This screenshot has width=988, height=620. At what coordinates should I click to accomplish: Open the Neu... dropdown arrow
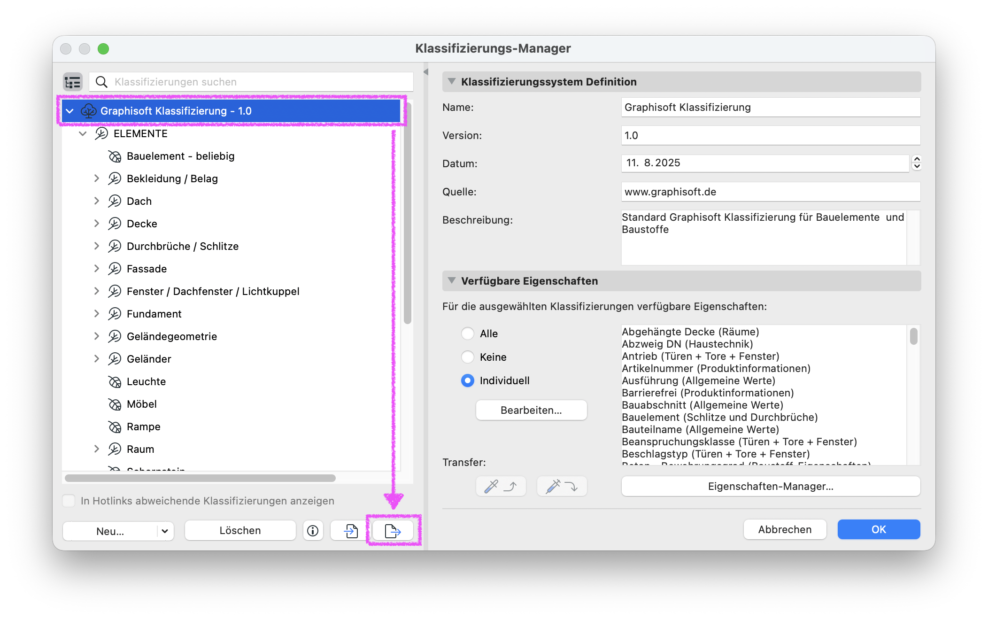pyautogui.click(x=165, y=531)
